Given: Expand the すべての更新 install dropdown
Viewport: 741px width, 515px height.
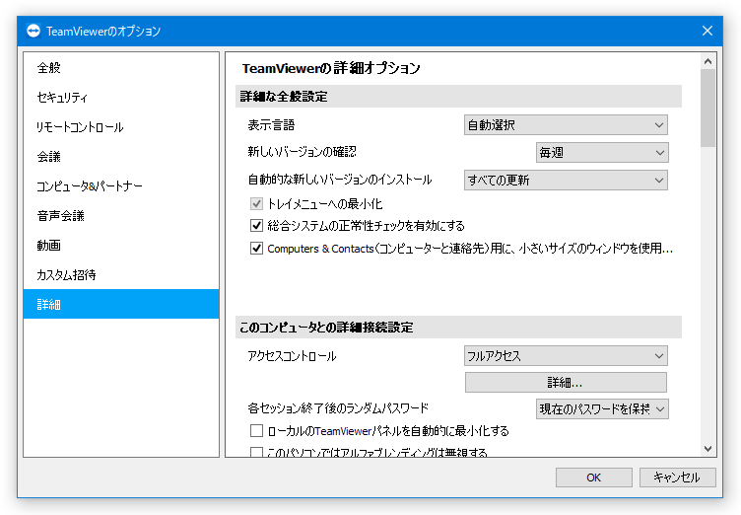Looking at the screenshot, I should coord(566,180).
